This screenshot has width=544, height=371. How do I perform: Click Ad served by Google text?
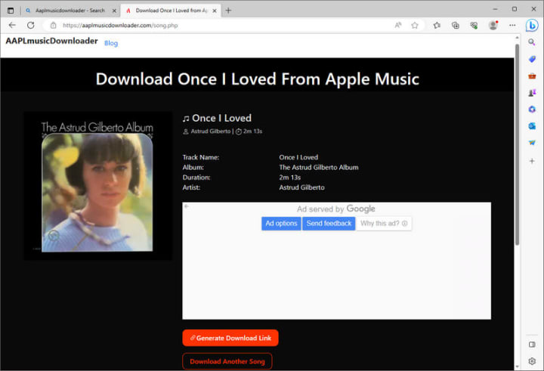click(x=335, y=209)
